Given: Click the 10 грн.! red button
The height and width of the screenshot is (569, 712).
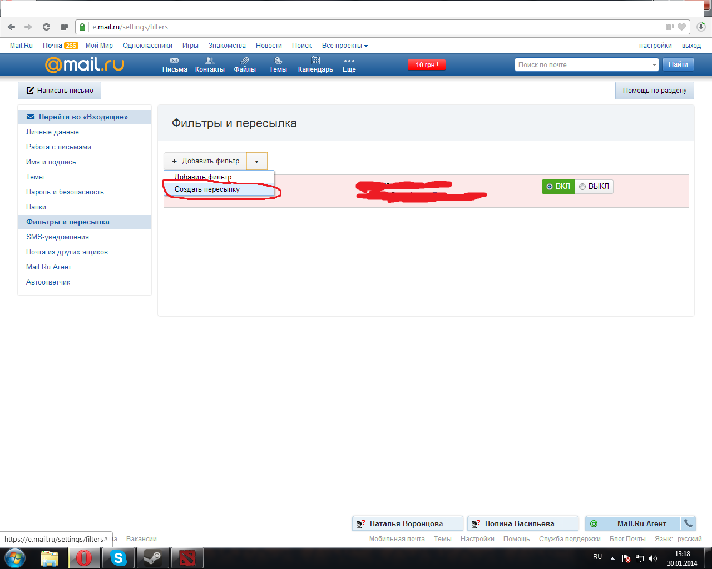Looking at the screenshot, I should coord(427,65).
